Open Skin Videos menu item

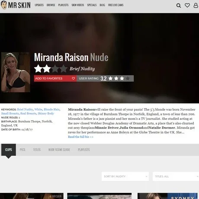pos(78,5)
